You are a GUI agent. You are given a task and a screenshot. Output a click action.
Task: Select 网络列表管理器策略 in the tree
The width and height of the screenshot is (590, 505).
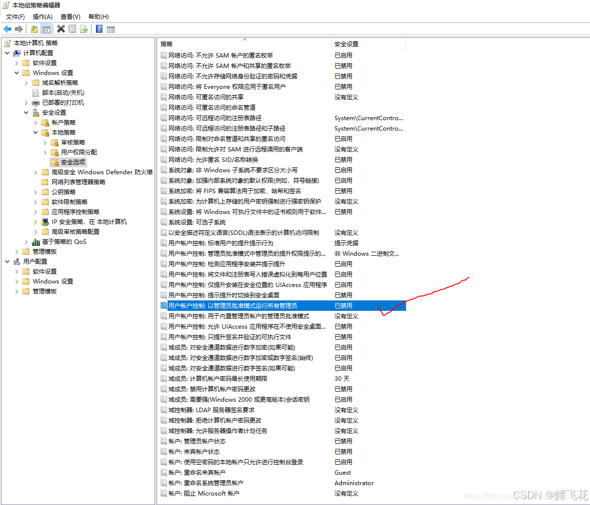pyautogui.click(x=78, y=182)
